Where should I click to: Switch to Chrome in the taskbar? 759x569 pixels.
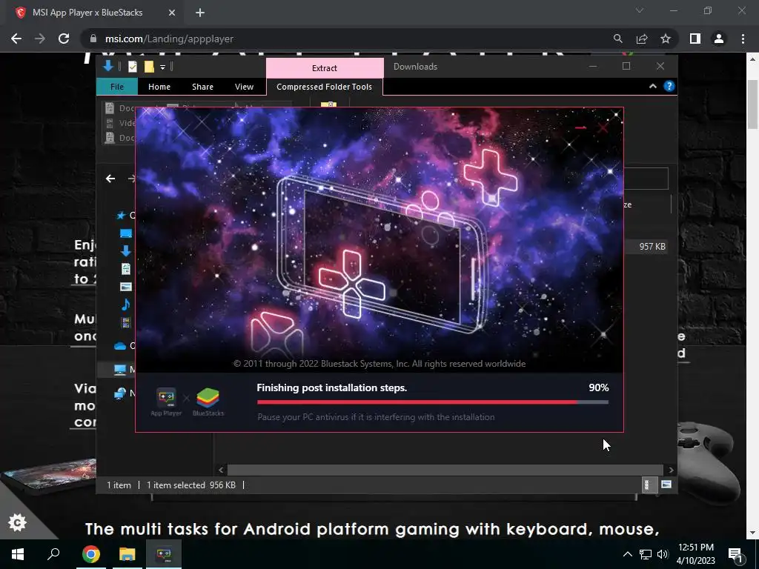click(x=90, y=554)
